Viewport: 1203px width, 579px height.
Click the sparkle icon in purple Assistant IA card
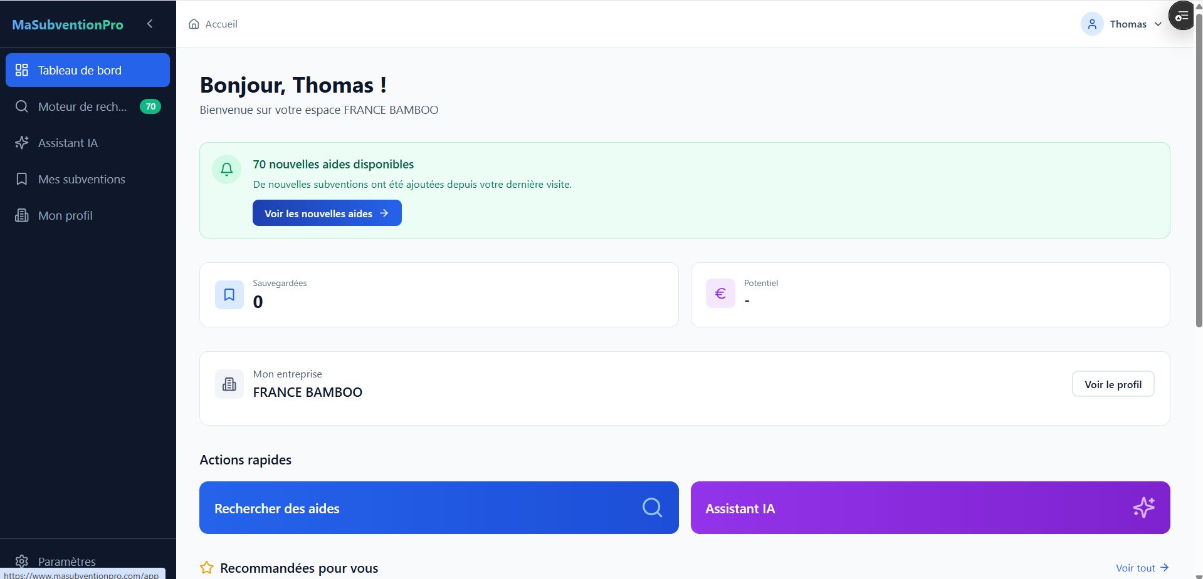[x=1144, y=507]
